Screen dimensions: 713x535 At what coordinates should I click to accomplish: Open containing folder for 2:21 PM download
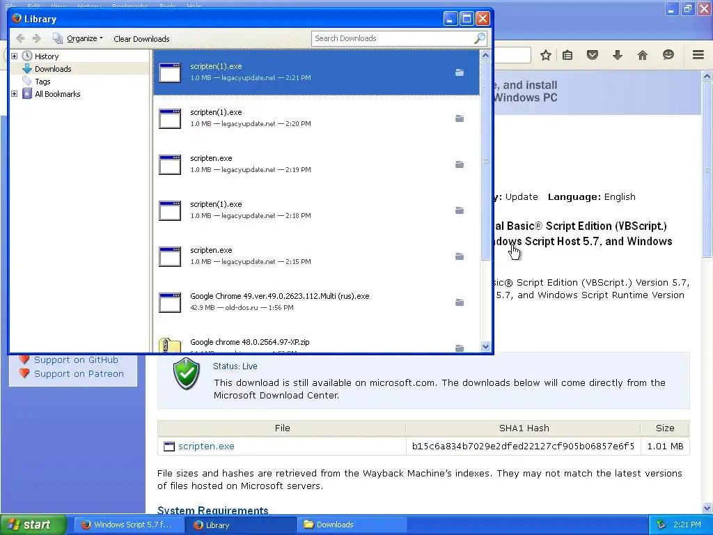[x=460, y=72]
